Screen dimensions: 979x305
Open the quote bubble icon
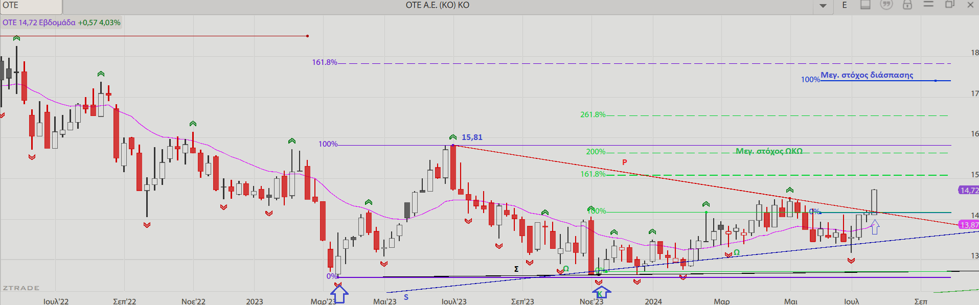point(886,5)
